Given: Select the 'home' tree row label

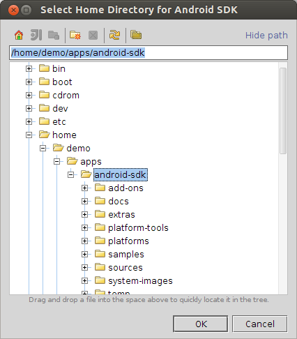Looking at the screenshot, I should [64, 135].
